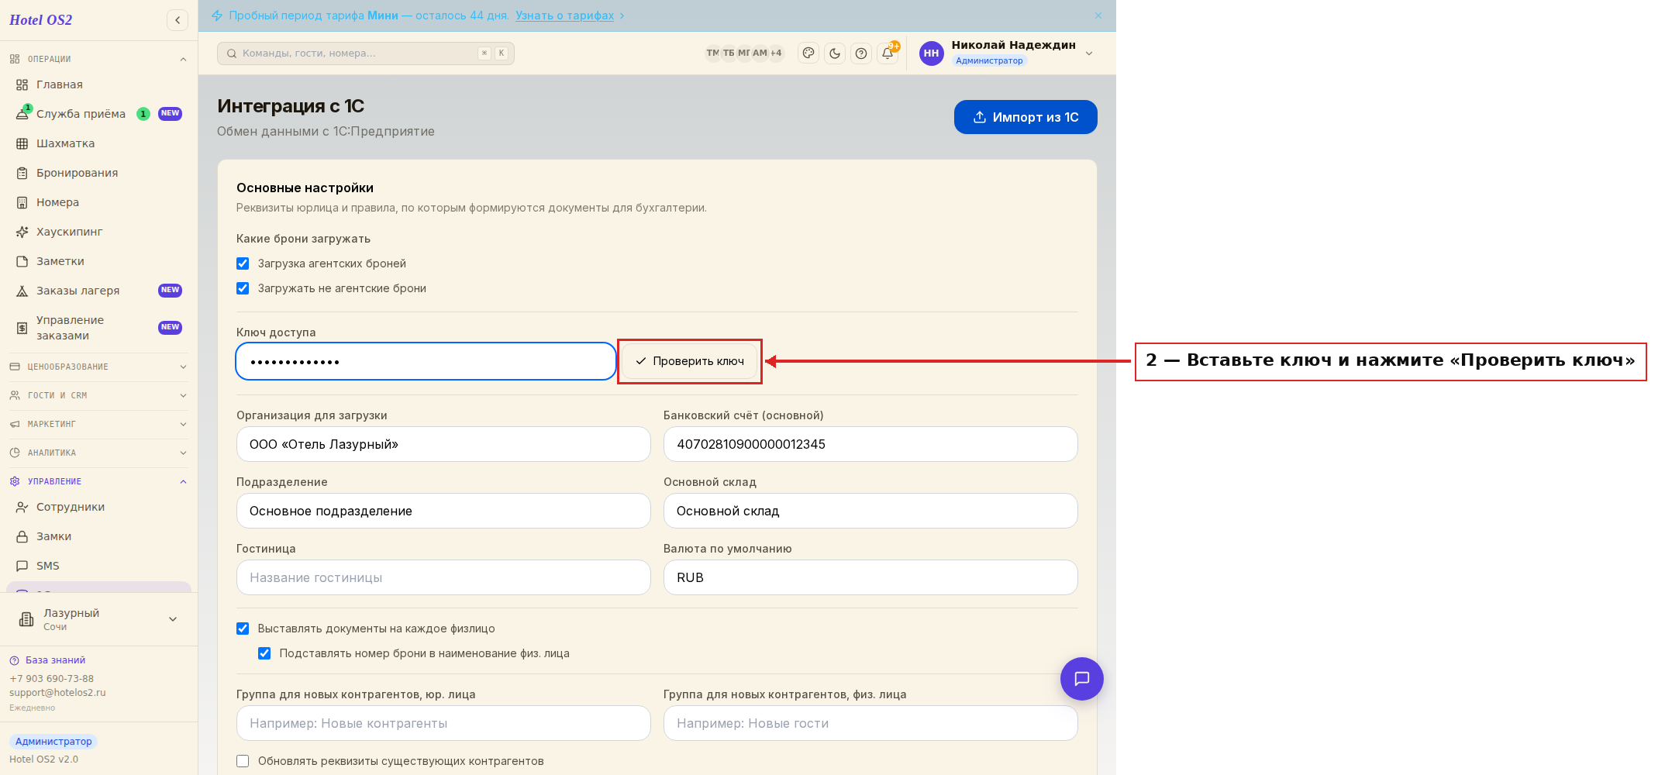Focus the Название гостиницы field
The height and width of the screenshot is (775, 1665).
click(x=443, y=577)
